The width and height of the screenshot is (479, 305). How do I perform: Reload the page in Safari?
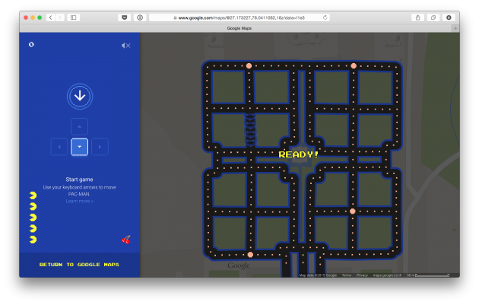point(325,17)
